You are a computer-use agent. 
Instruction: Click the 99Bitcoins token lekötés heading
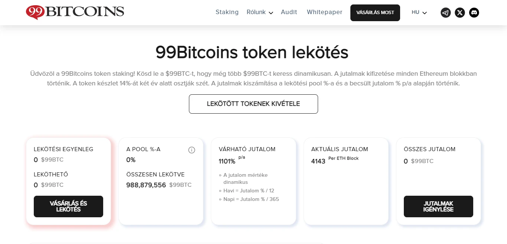coord(252,52)
